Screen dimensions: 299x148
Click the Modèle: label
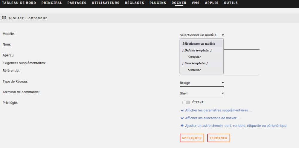[9, 34]
